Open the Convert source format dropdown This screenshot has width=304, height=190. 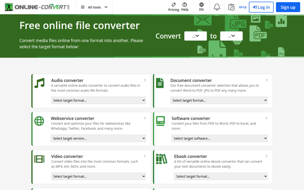click(x=195, y=36)
